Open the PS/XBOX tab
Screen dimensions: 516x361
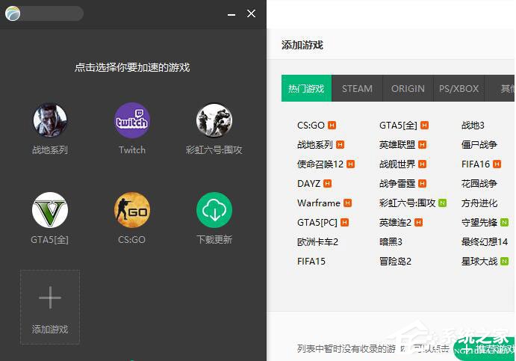pyautogui.click(x=459, y=88)
